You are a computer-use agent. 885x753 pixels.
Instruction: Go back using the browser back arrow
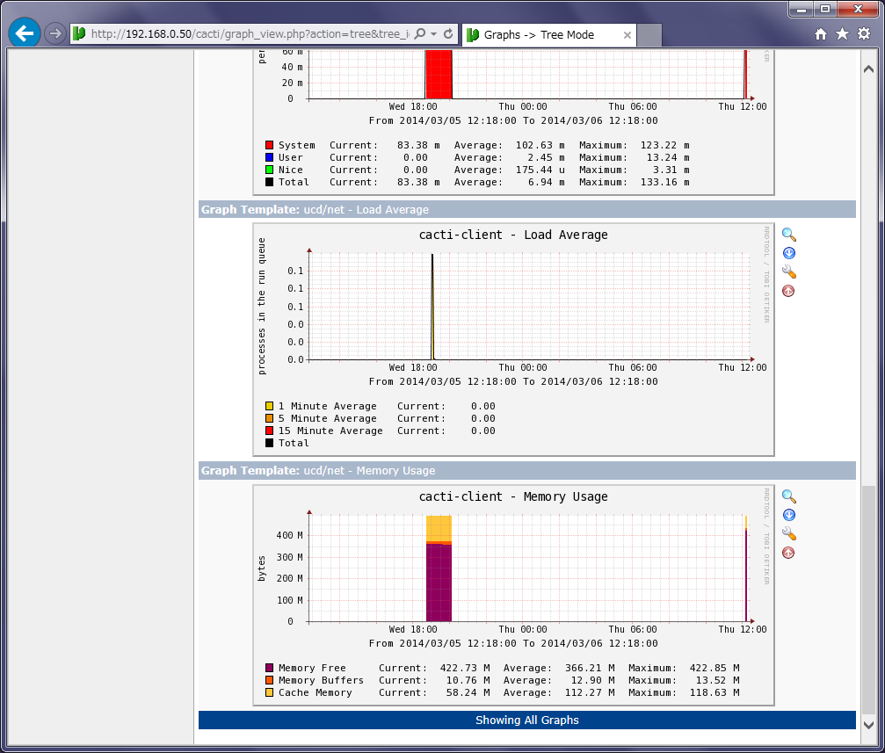(x=25, y=33)
